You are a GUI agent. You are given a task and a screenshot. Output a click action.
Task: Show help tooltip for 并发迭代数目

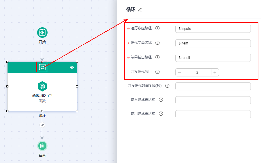157,72
